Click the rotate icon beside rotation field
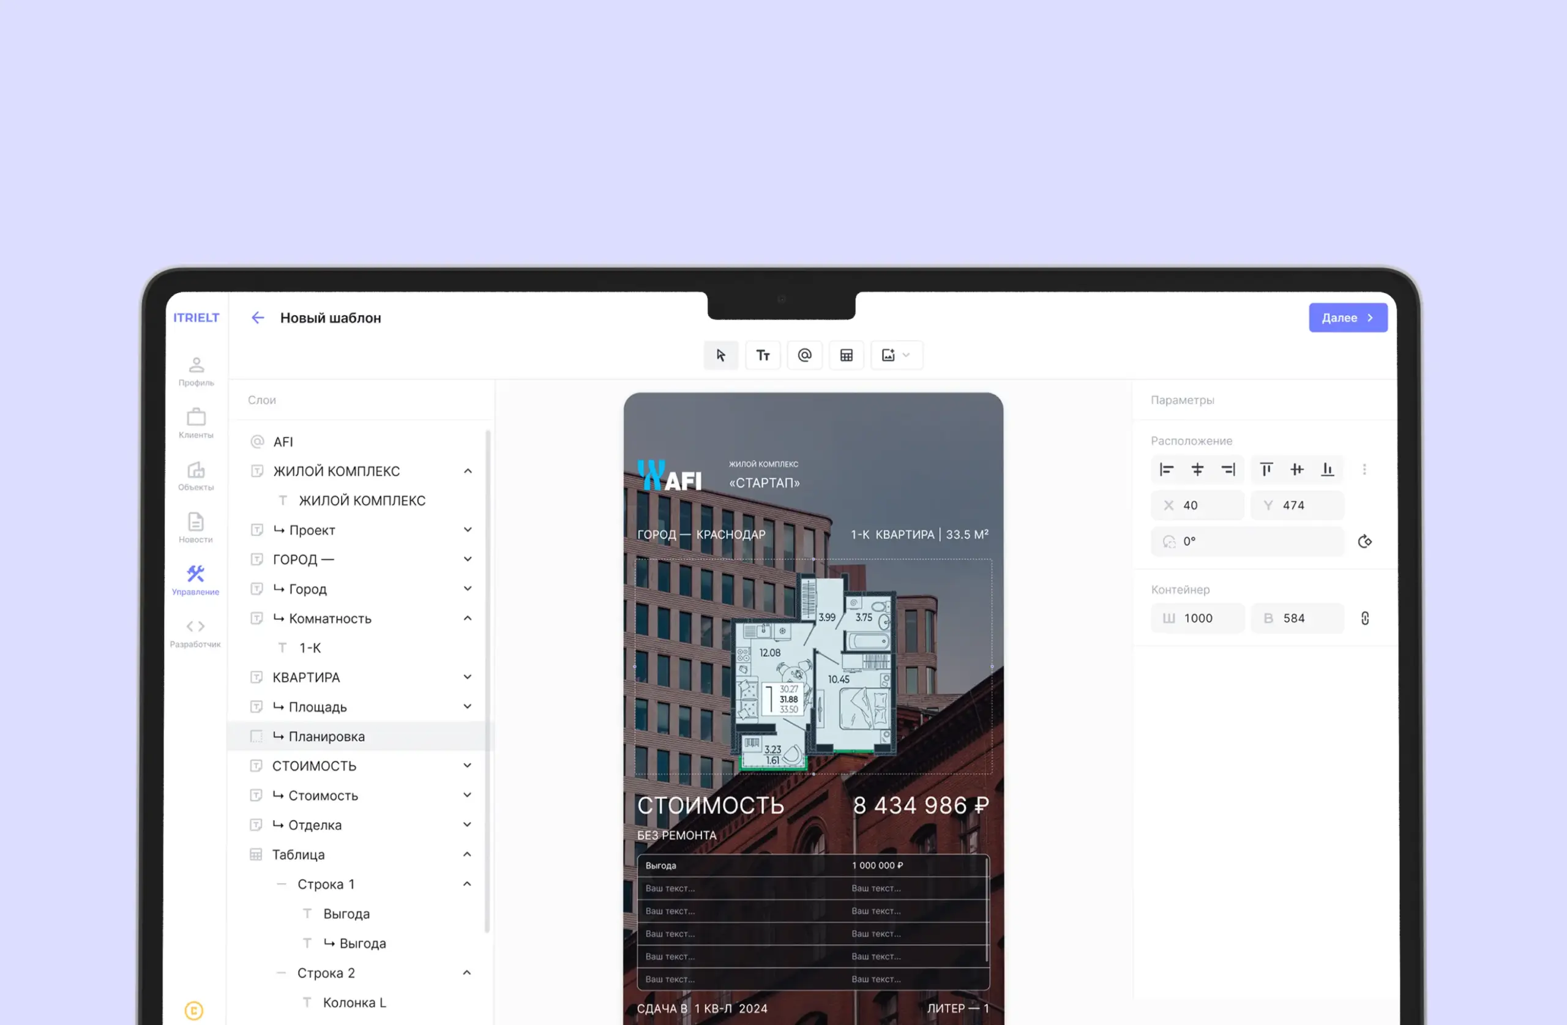1567x1025 pixels. 1365,542
